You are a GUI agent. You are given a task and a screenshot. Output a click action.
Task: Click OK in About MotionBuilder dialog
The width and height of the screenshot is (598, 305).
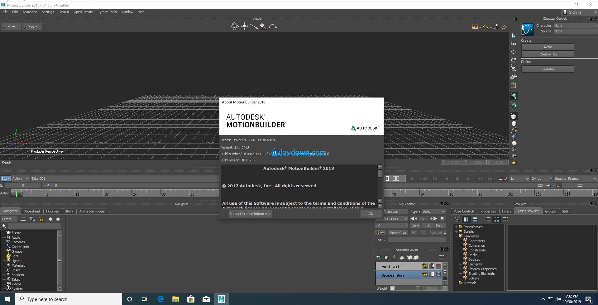(x=371, y=214)
